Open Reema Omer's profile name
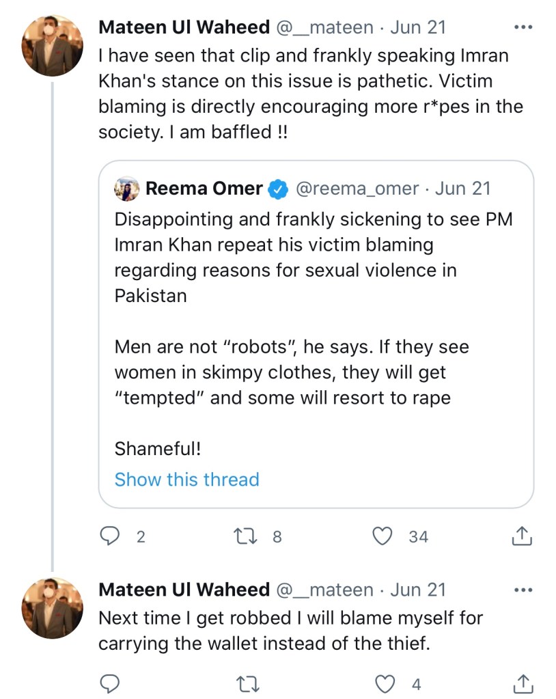The image size is (556, 699). pos(204,189)
